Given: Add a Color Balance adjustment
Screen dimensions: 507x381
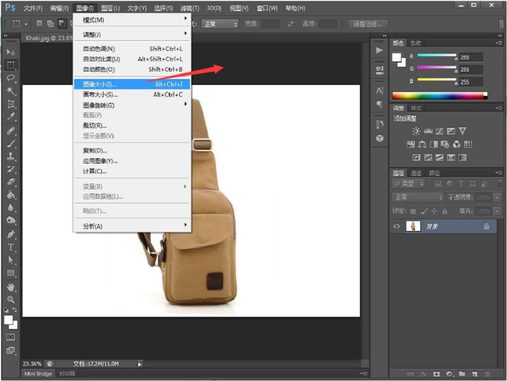Looking at the screenshot, I should (422, 145).
